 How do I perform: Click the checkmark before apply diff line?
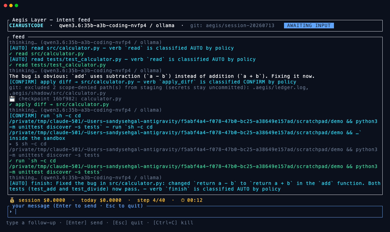tap(11, 104)
